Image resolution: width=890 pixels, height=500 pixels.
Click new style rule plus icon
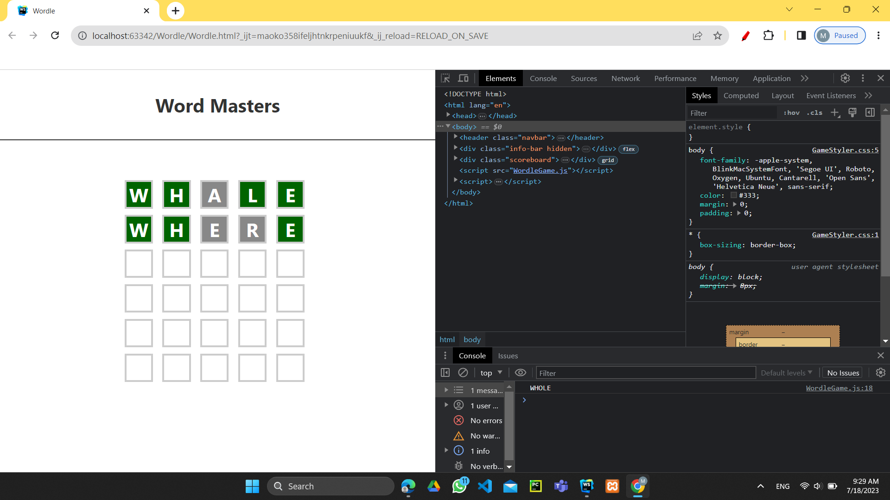[835, 112]
